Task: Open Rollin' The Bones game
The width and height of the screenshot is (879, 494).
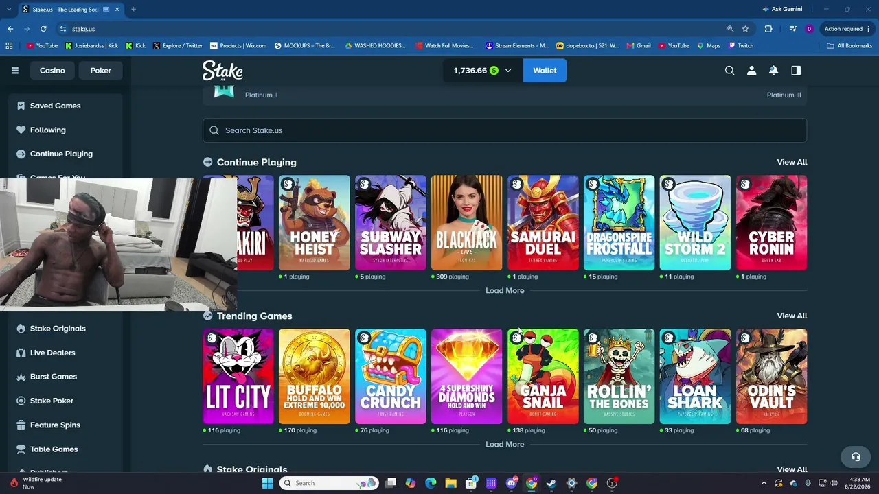Action: [x=619, y=376]
